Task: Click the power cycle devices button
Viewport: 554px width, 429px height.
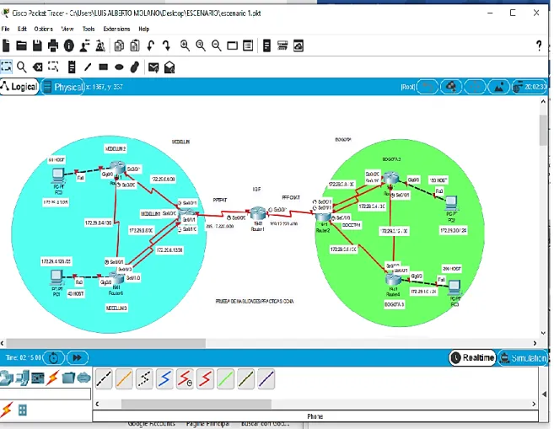Action: (x=54, y=357)
